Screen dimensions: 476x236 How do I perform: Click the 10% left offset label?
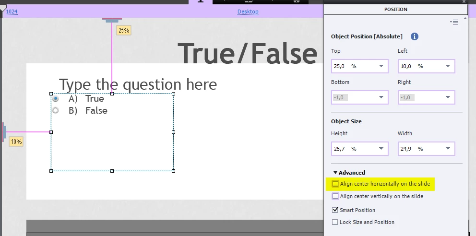(x=16, y=142)
